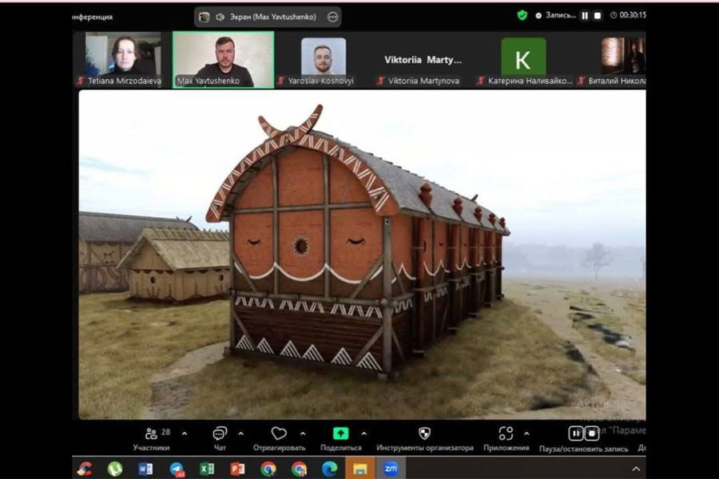Screen dimensions: 719x479
Task: Stop recording in the bottom toolbar
Action: [592, 433]
